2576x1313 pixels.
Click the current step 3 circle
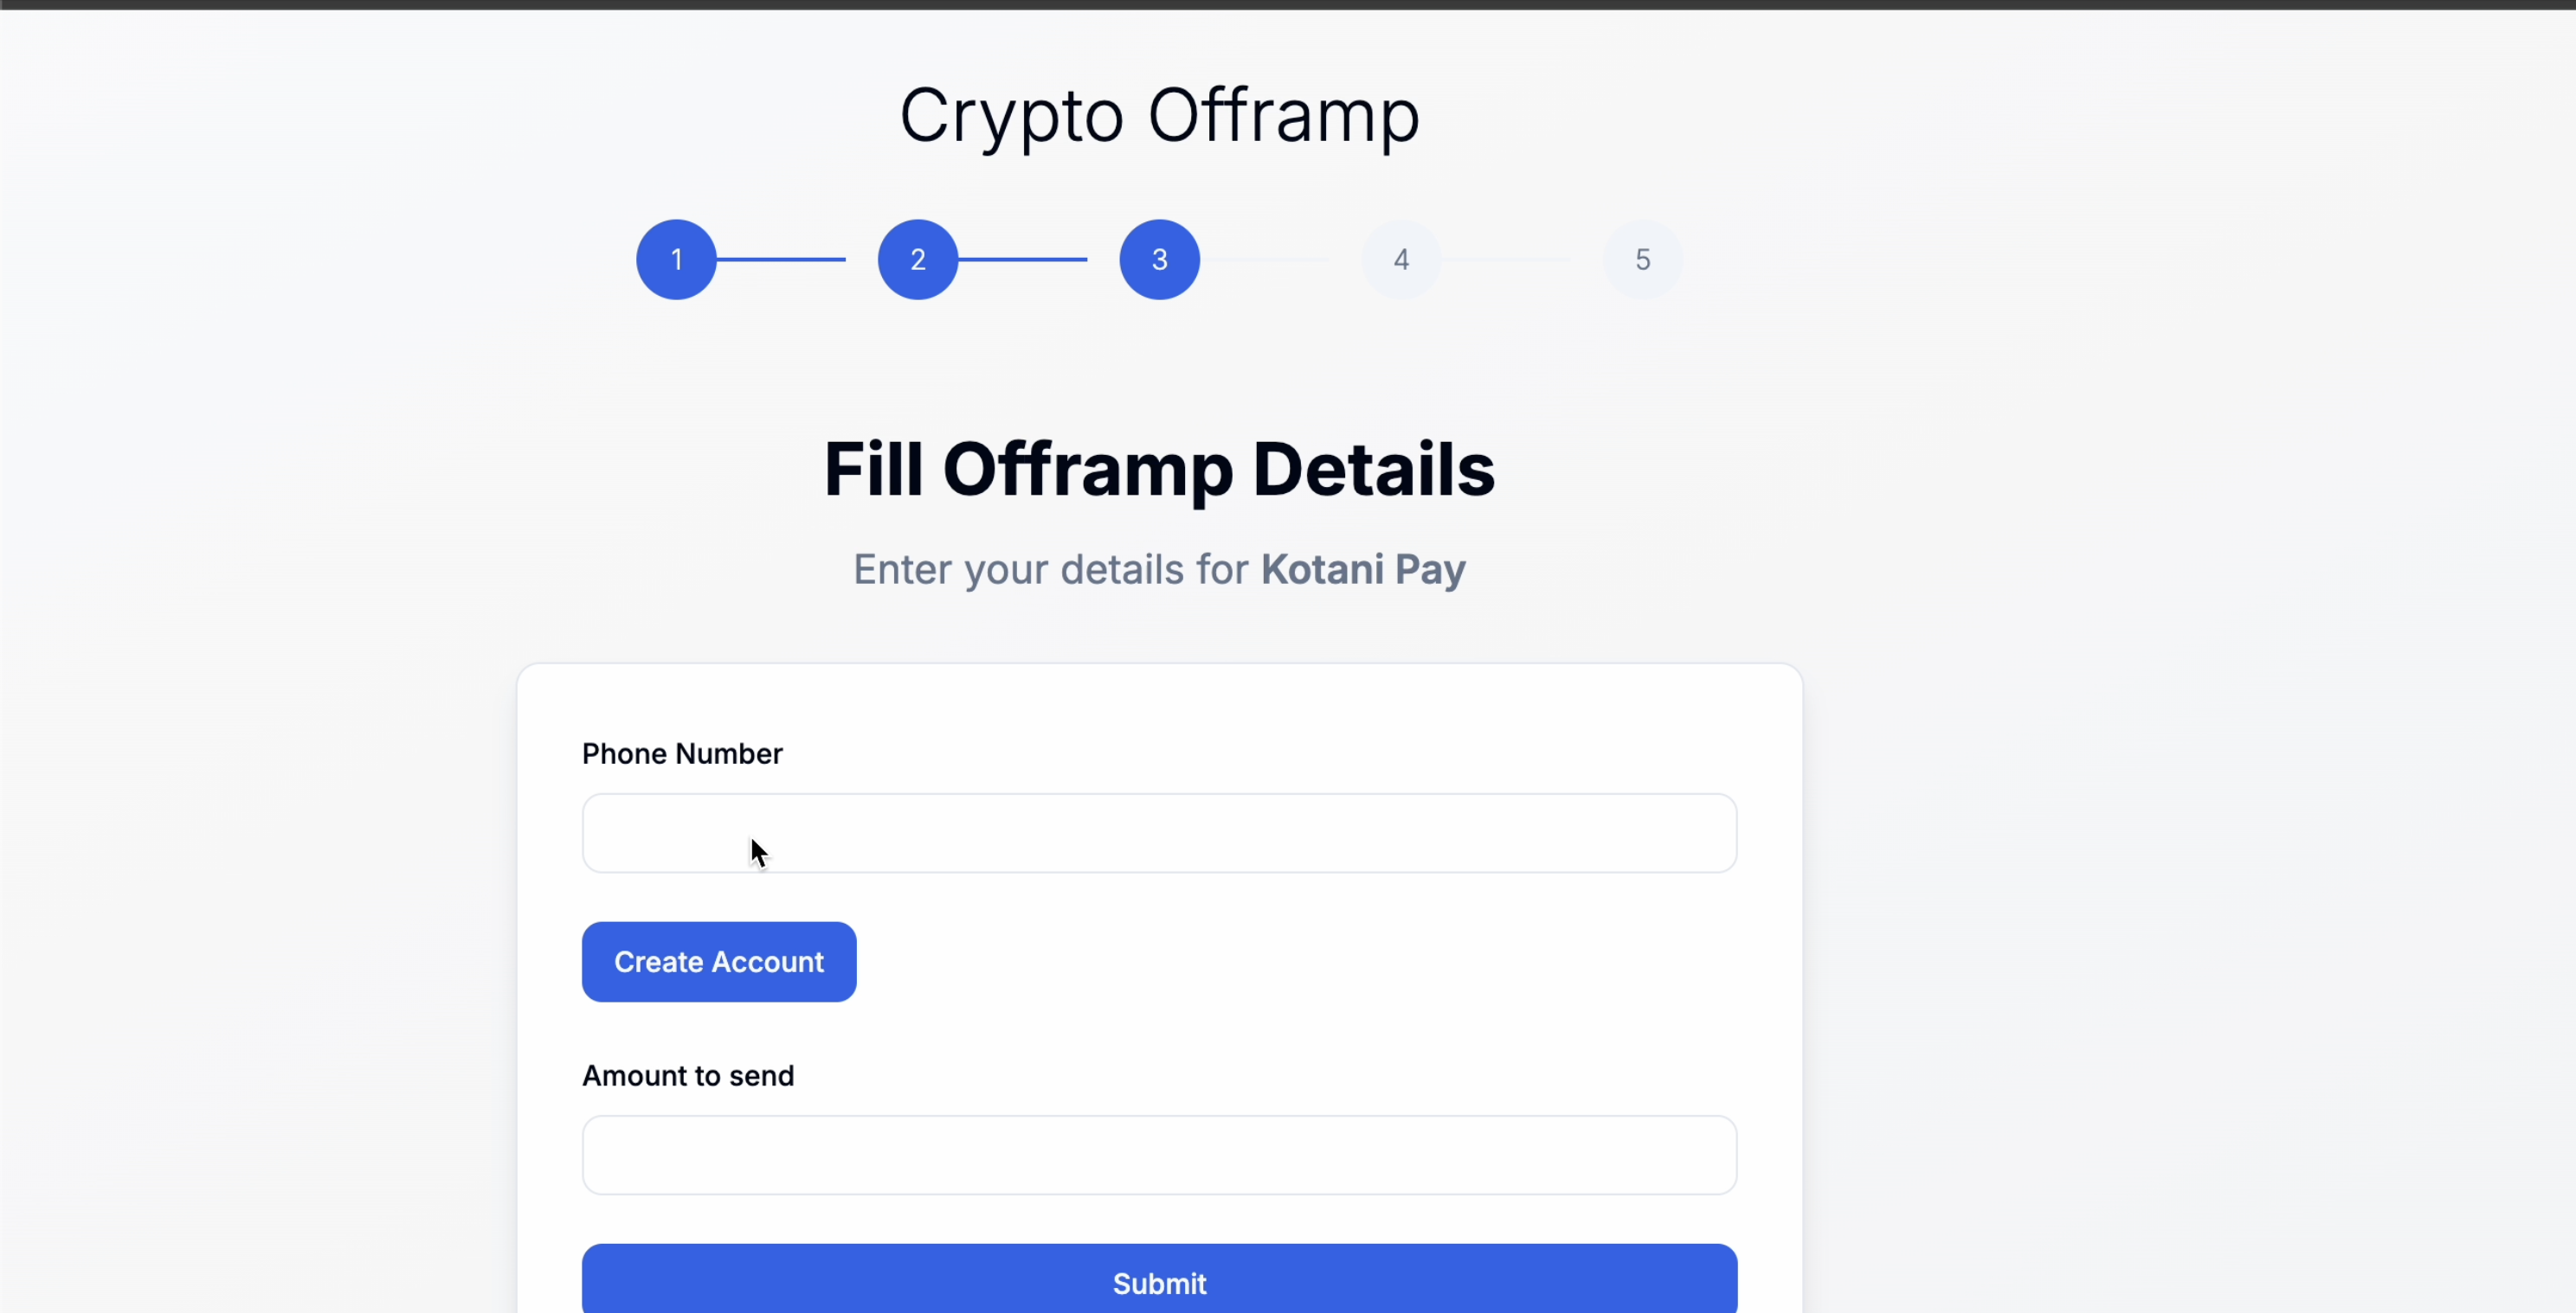[1159, 259]
